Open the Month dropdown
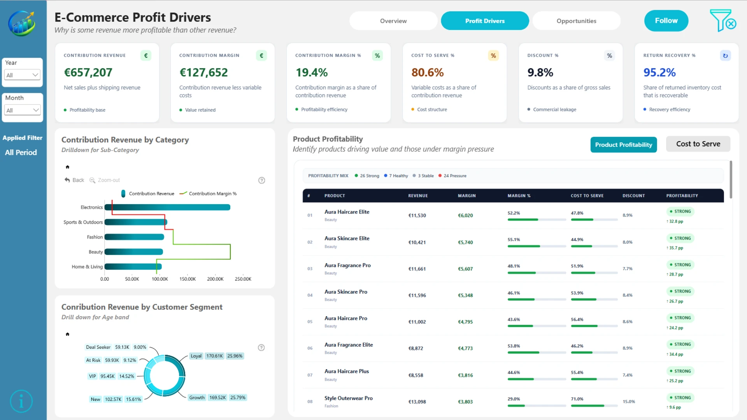Image resolution: width=747 pixels, height=420 pixels. tap(23, 110)
